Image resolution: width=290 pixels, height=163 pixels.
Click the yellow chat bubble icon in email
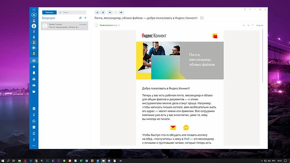coord(186,128)
